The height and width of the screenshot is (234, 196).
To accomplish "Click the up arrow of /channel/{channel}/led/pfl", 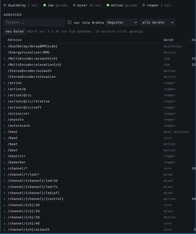I will pyautogui.click(x=4, y=193).
